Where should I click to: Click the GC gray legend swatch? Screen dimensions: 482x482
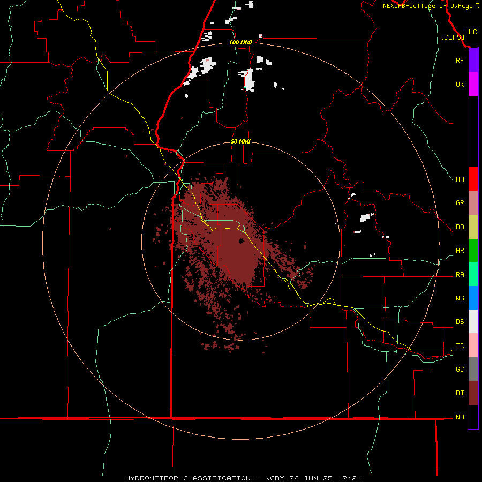click(x=473, y=369)
